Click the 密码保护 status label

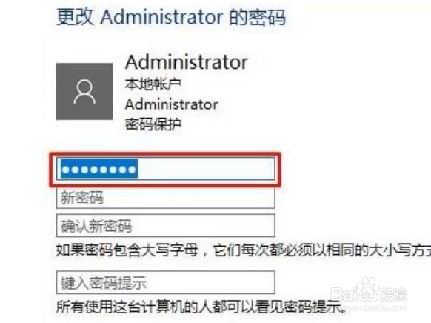[x=153, y=124]
